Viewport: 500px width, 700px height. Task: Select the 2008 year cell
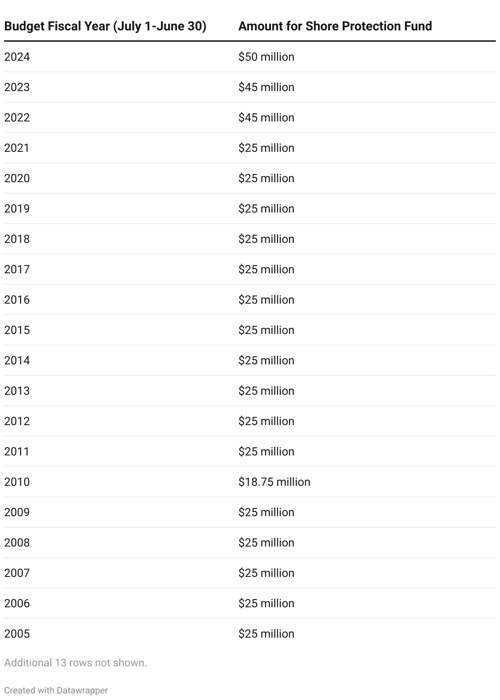pyautogui.click(x=17, y=542)
